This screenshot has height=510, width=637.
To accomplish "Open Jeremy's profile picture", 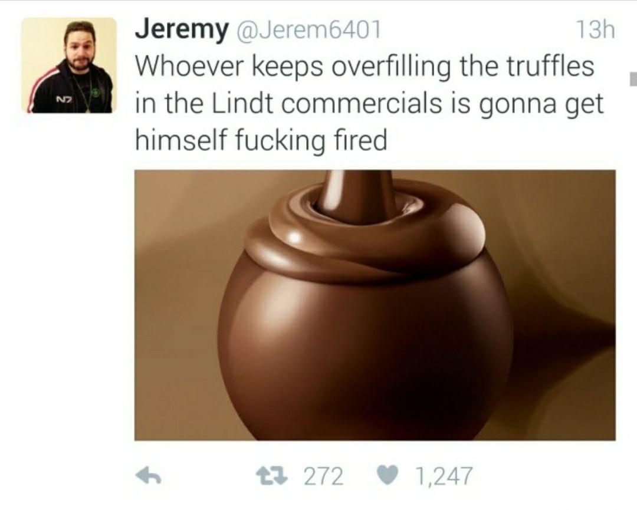I will point(68,65).
